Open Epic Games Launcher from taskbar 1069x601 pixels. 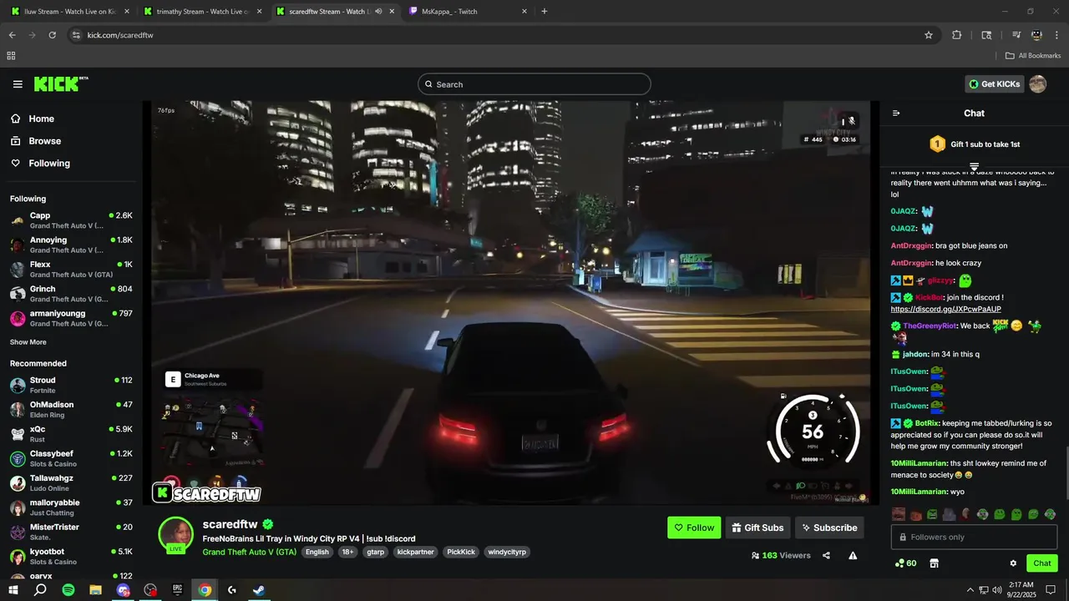[177, 590]
